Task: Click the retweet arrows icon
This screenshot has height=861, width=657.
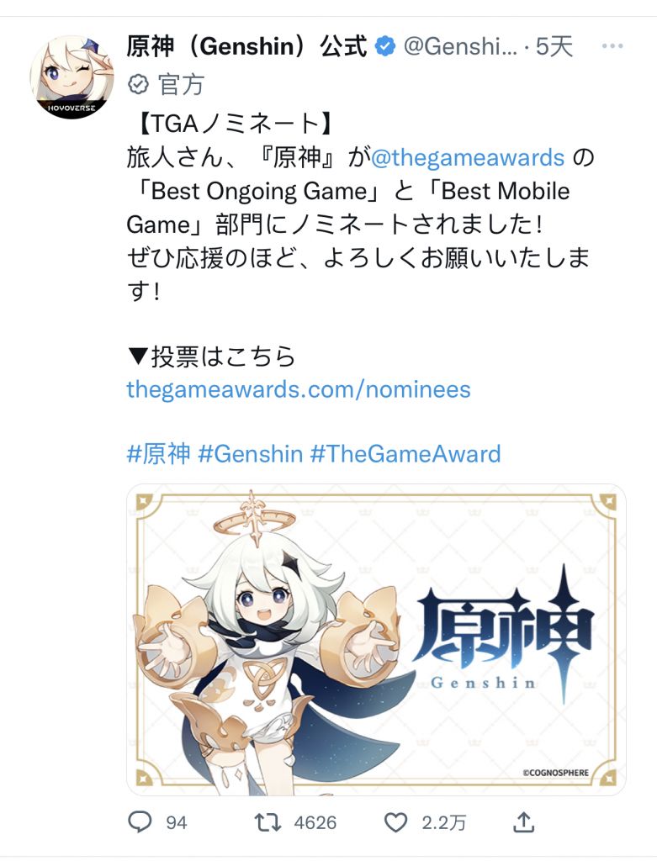Action: pyautogui.click(x=268, y=822)
